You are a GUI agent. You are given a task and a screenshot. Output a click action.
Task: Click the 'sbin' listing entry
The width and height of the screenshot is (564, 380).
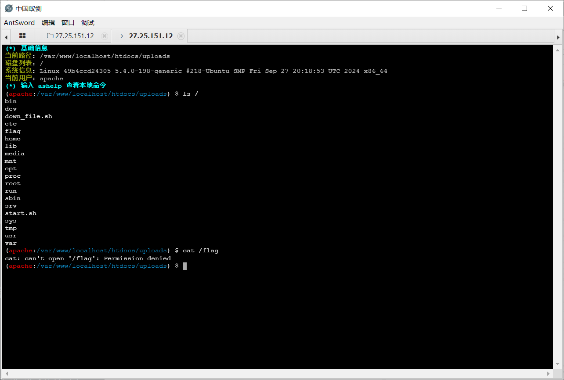[13, 198]
